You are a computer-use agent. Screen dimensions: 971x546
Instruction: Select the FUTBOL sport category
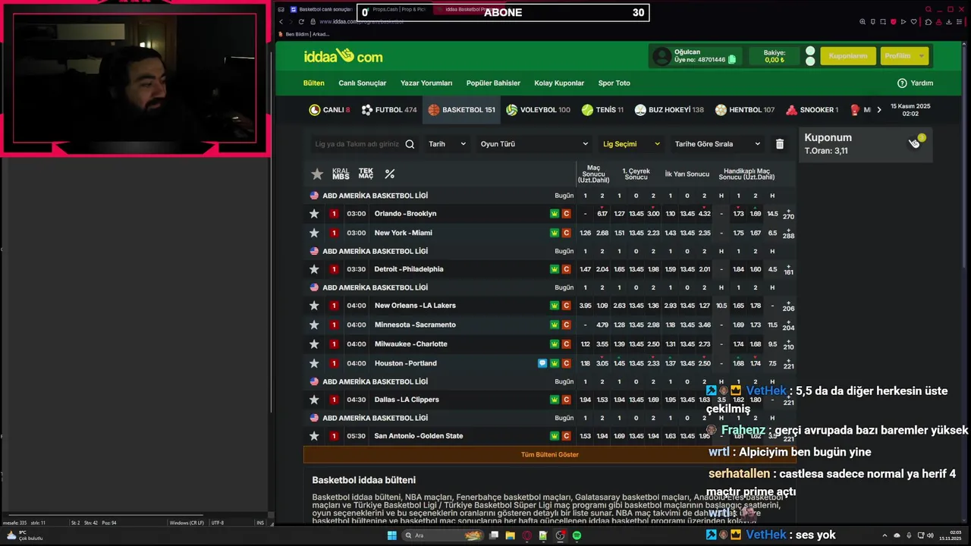tap(389, 110)
